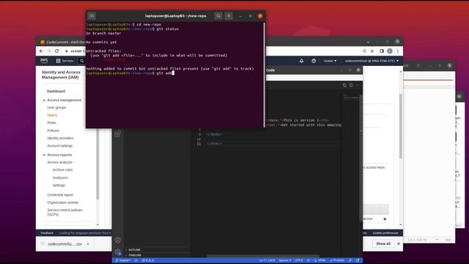Bookmark this page with star icon
Screen dimensions: 469x264
372,51
